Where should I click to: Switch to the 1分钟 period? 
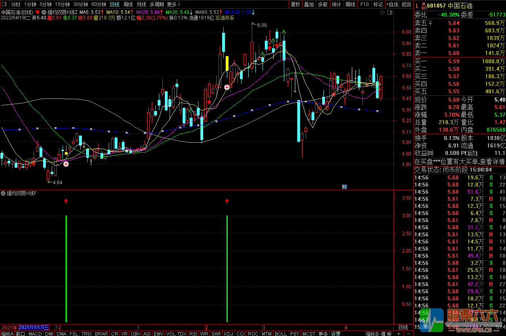[30, 4]
